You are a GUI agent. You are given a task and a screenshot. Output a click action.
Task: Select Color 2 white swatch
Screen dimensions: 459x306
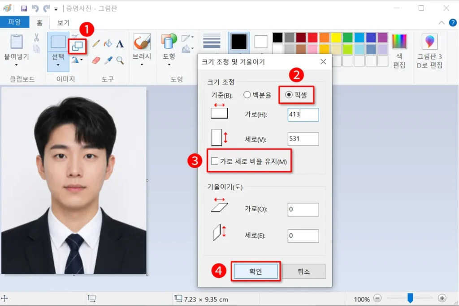coord(261,42)
